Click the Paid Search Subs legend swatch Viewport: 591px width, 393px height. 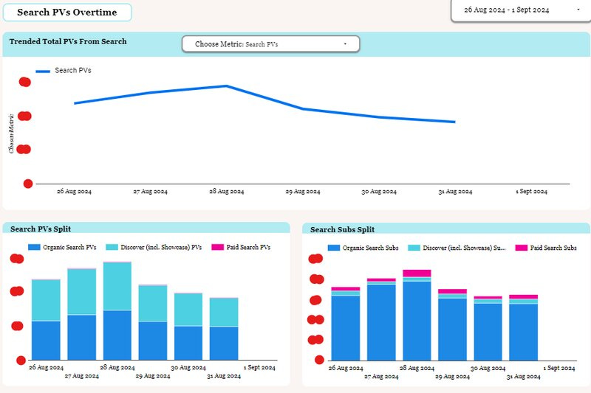(522, 248)
